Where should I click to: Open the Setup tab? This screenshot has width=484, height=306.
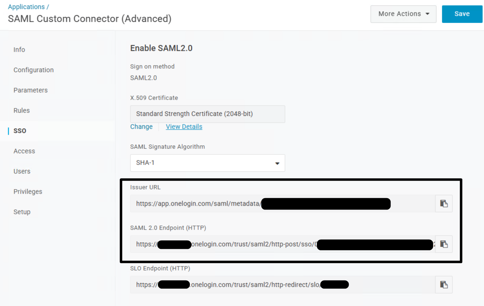click(22, 212)
